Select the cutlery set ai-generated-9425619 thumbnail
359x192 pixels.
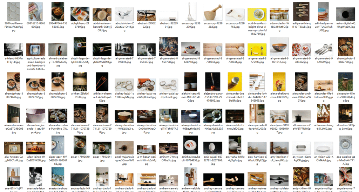[x=324, y=50]
